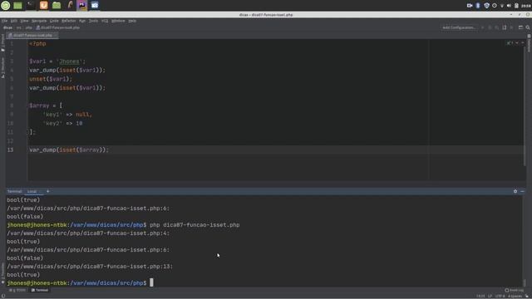Close the dica87-funcao-isset.php editor tab
The image size is (532, 299).
pyautogui.click(x=56, y=35)
